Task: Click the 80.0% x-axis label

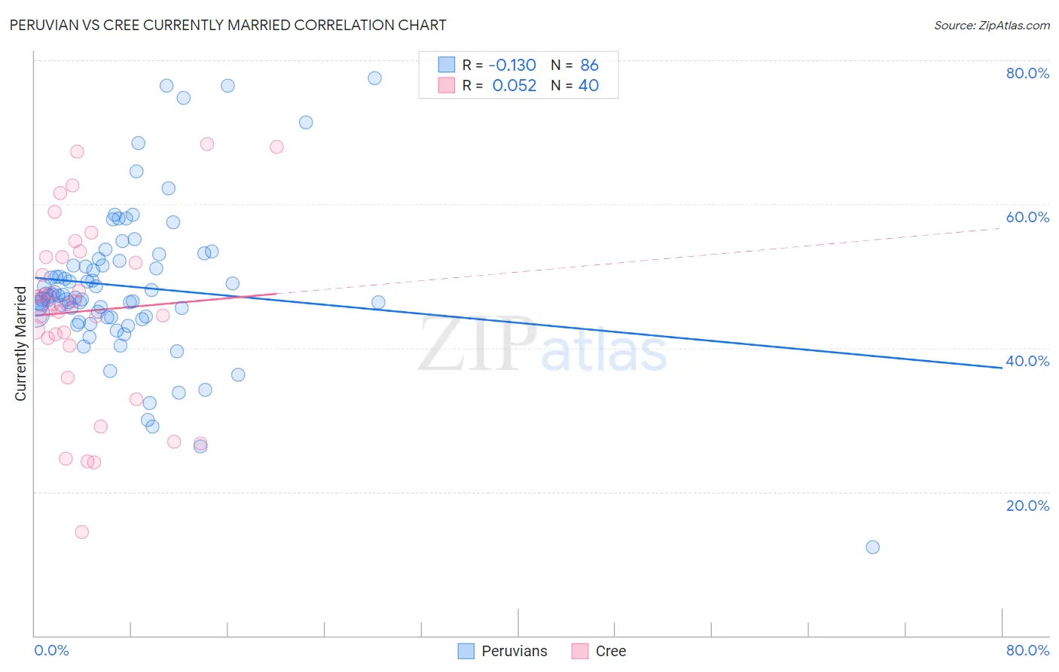Action: pos(1027,650)
